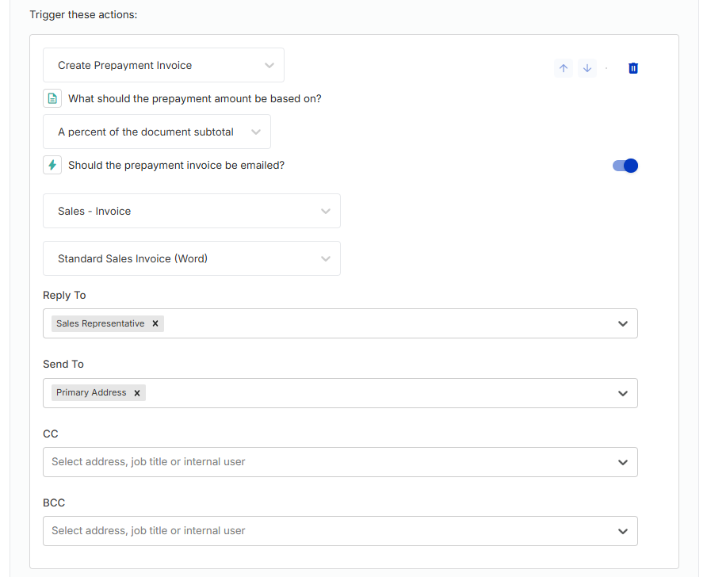
Task: Expand CC field chevron
Action: [x=623, y=462]
